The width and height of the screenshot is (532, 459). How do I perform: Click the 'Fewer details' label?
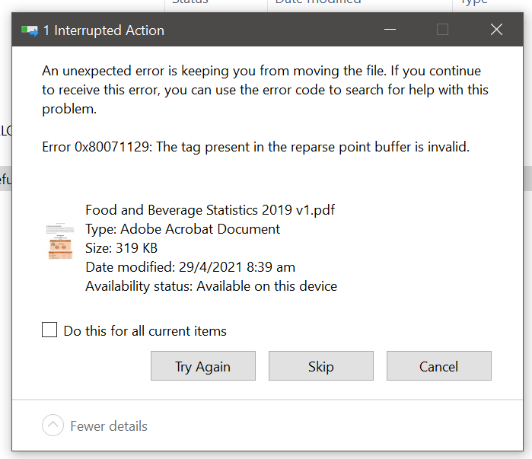pos(109,426)
